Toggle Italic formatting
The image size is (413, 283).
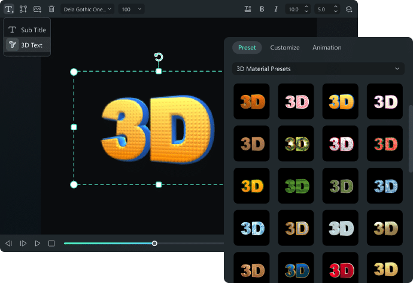[276, 9]
